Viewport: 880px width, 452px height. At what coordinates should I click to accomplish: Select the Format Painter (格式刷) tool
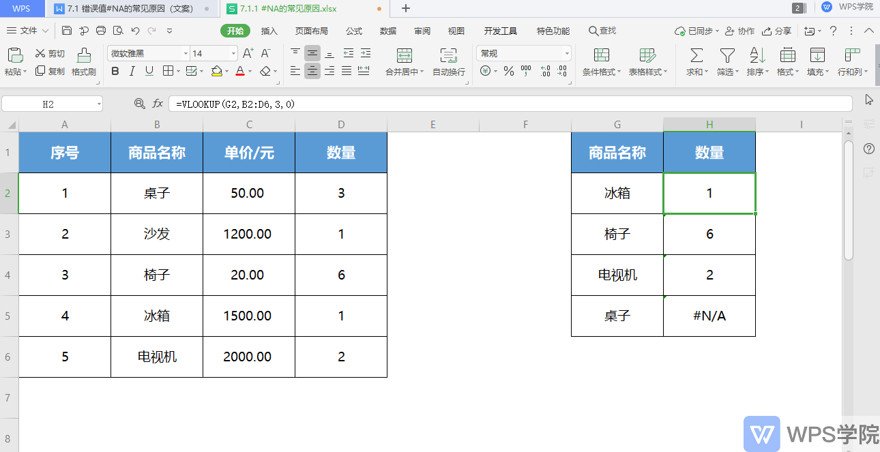(x=83, y=60)
